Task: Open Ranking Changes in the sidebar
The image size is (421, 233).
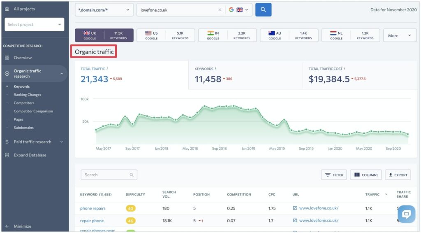Action: coord(28,95)
